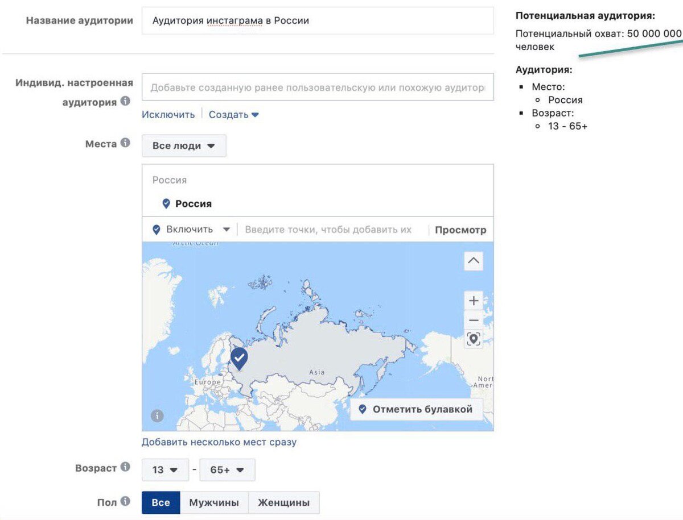683x520 pixels.
Task: Open the minimum age "13" dropdown
Action: coord(165,470)
